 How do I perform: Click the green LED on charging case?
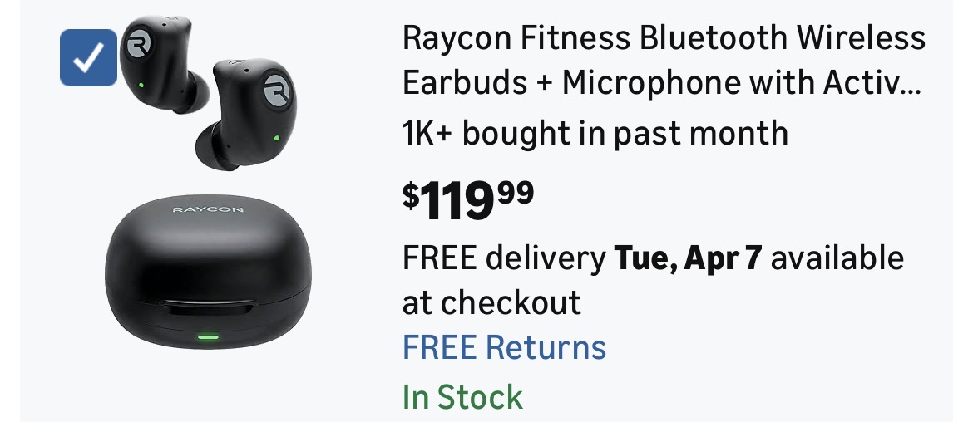pyautogui.click(x=208, y=338)
